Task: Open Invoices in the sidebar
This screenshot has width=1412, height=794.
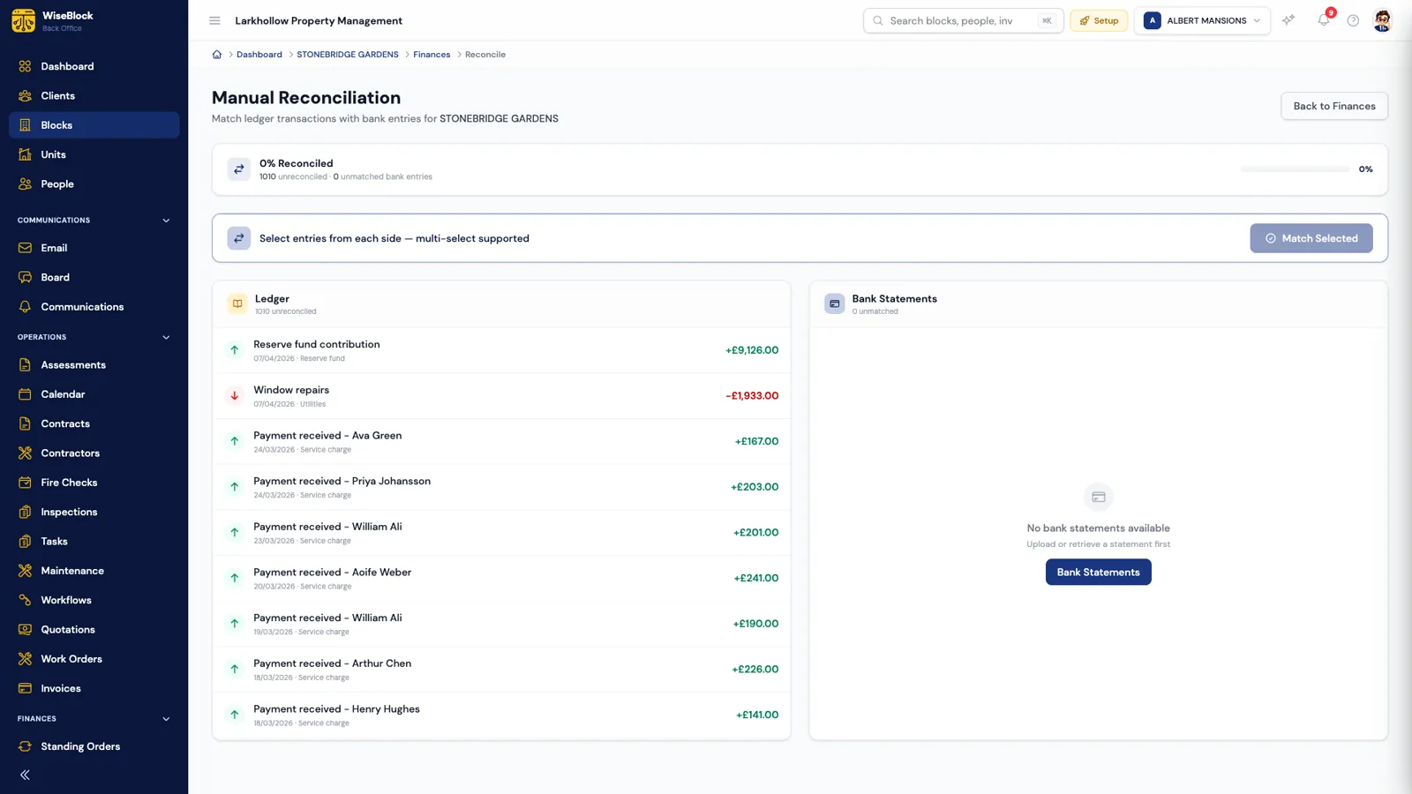Action: click(x=94, y=688)
